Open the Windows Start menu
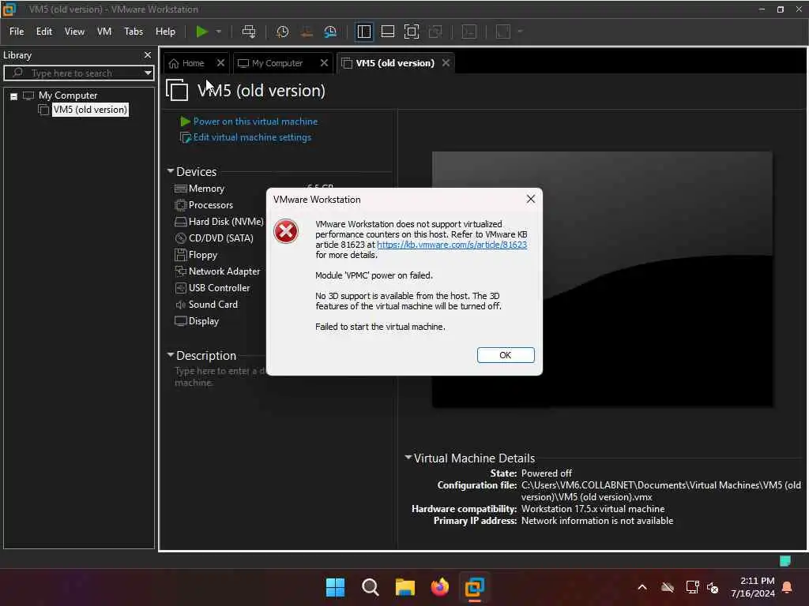The width and height of the screenshot is (809, 606). [x=335, y=587]
